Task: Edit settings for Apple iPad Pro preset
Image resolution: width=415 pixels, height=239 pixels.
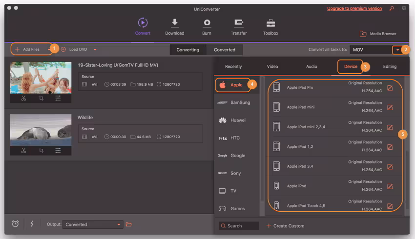Action: tap(390, 88)
